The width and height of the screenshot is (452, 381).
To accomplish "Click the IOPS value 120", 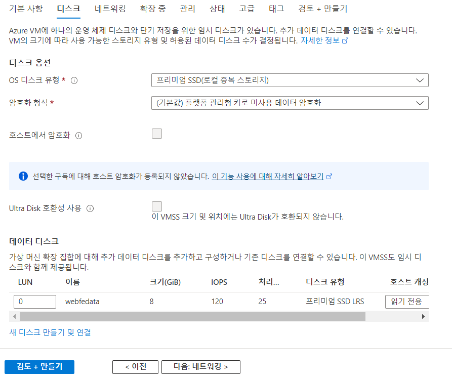I will 217,302.
